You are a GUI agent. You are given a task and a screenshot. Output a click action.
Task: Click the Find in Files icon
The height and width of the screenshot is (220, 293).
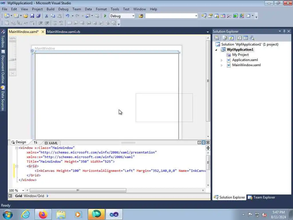pos(141,16)
